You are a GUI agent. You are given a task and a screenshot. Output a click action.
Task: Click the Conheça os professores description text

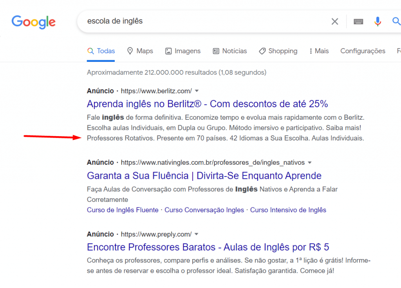click(x=229, y=266)
